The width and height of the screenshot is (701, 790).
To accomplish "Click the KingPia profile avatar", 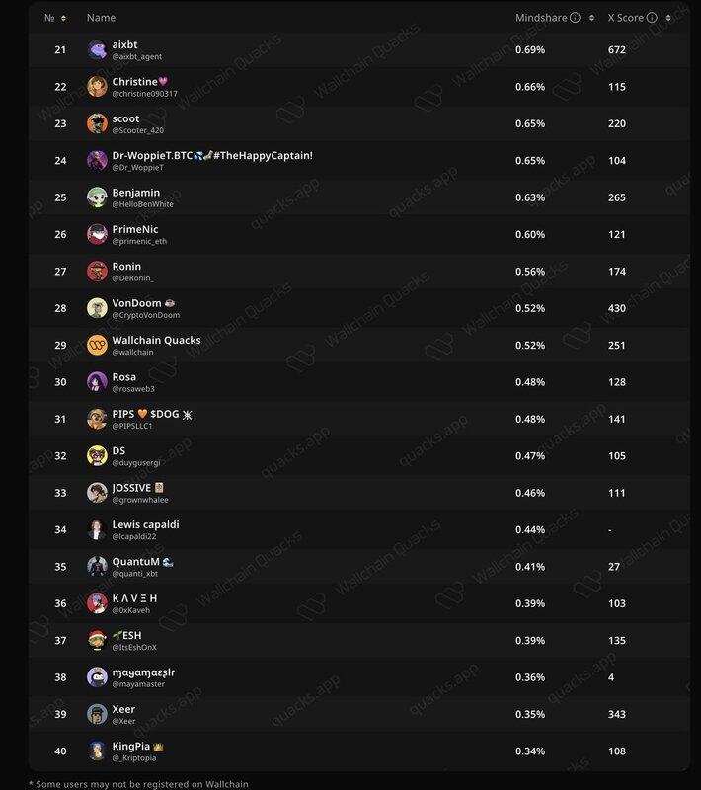I will (97, 750).
